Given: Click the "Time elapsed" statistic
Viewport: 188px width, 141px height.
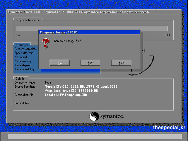Looking at the screenshot, I should point(23,65).
